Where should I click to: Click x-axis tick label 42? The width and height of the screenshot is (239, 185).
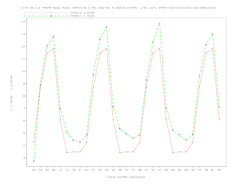(126, 170)
